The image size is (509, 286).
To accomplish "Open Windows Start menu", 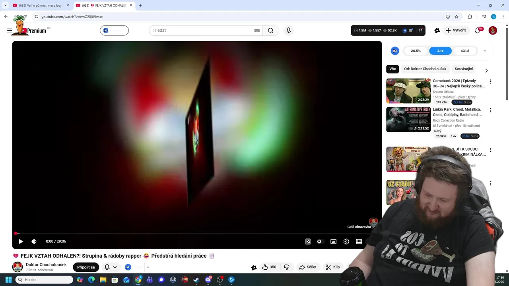I will [8, 280].
